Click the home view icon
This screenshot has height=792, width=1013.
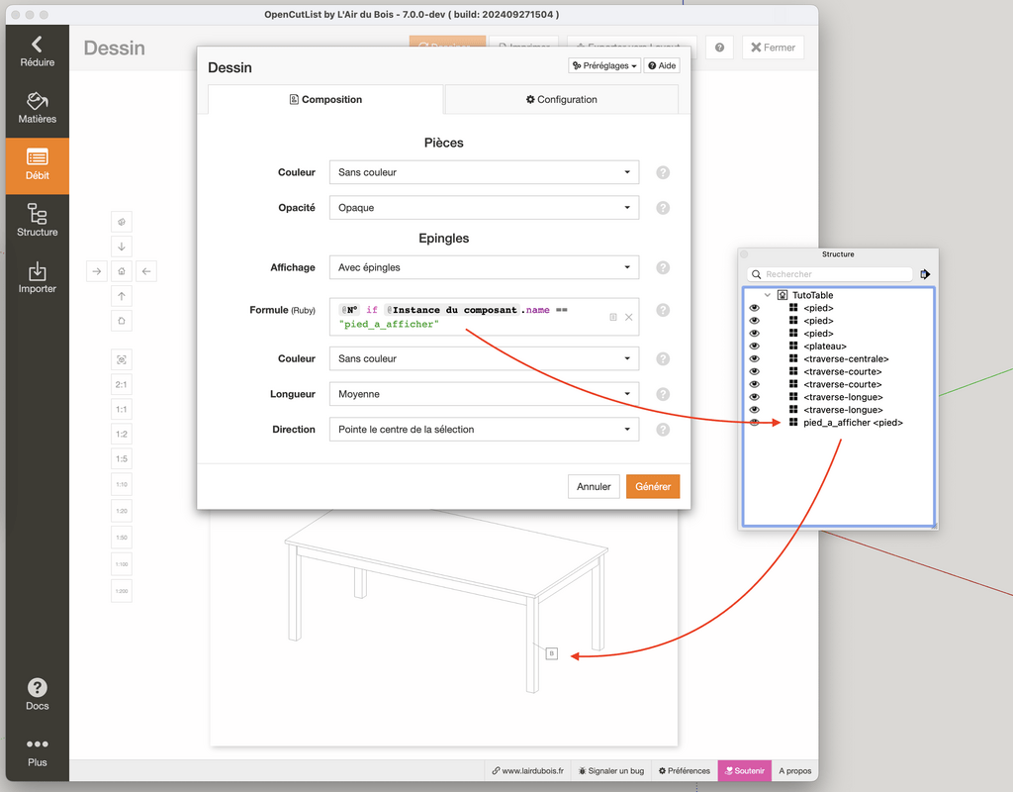122,271
